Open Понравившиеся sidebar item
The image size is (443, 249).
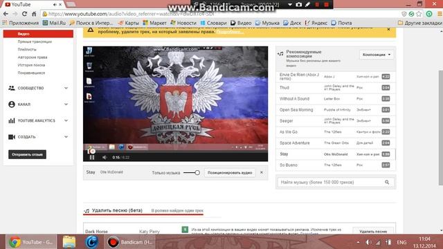click(31, 73)
